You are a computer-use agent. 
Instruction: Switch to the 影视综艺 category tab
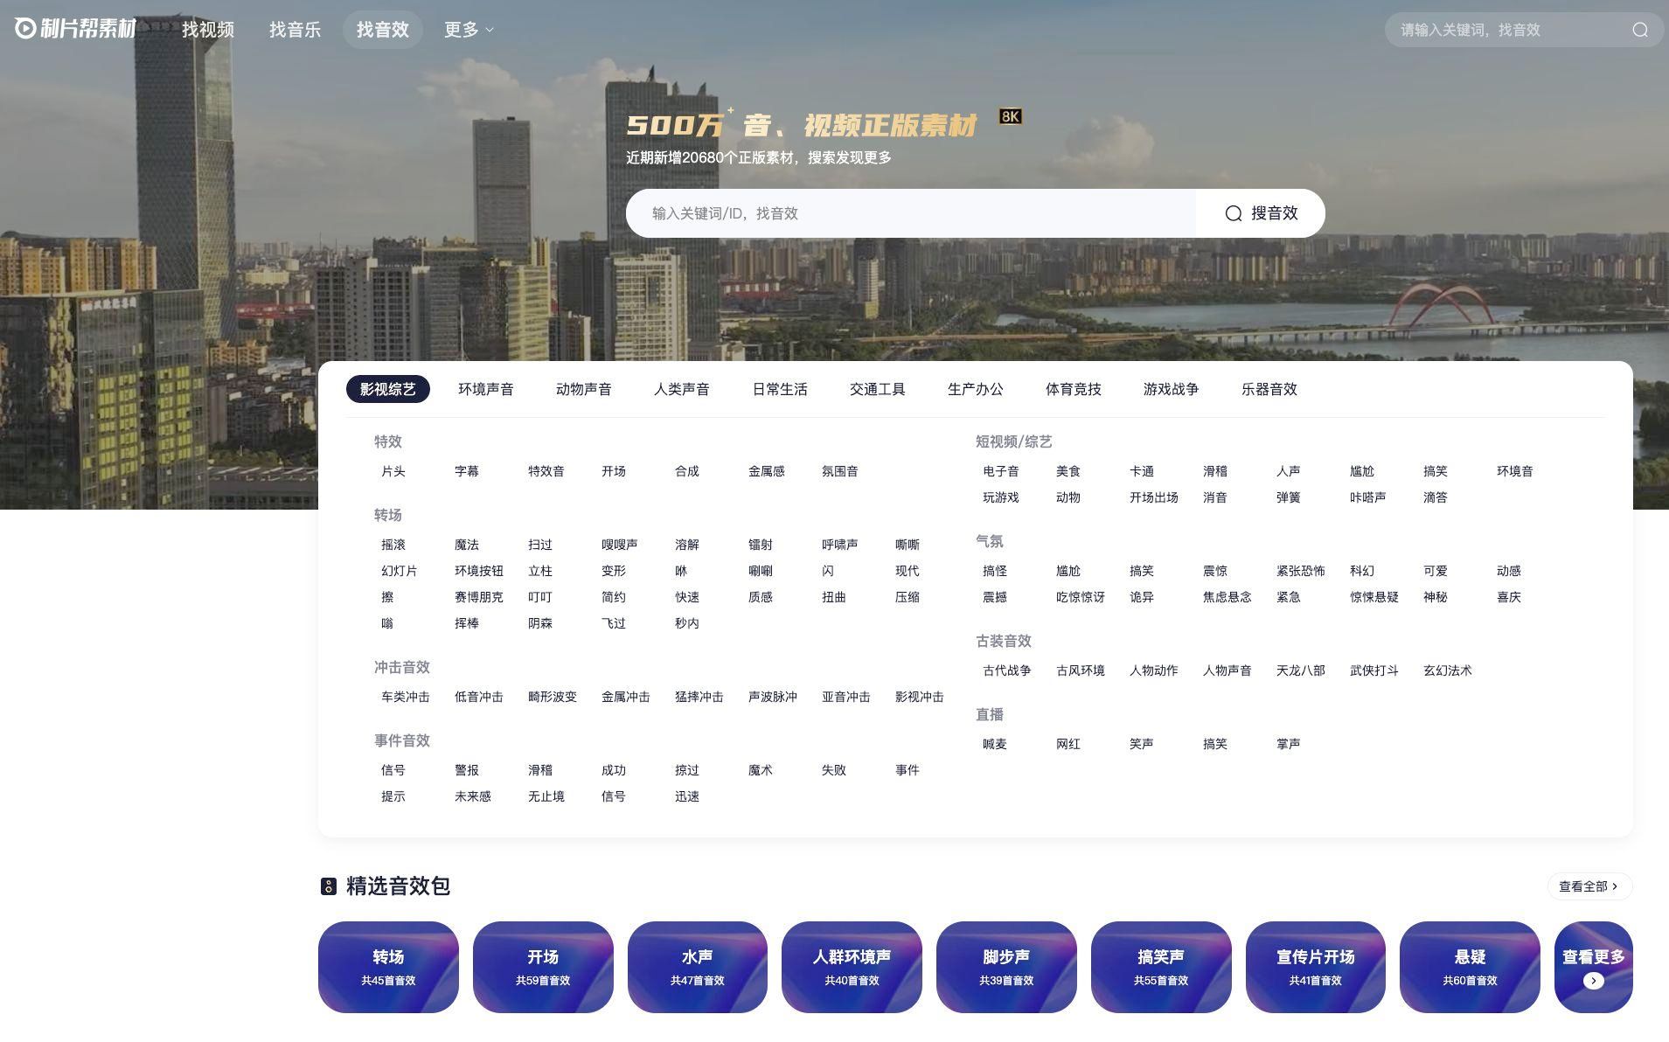388,389
